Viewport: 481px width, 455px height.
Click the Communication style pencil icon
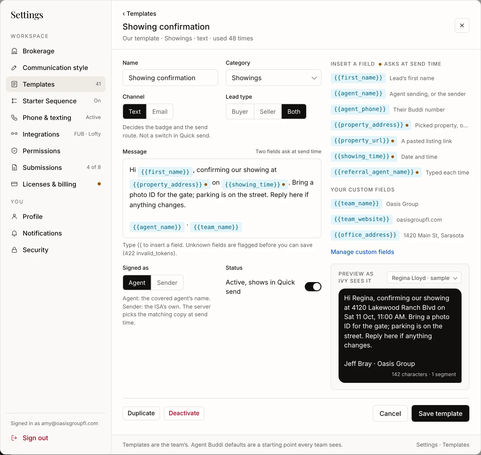pyautogui.click(x=14, y=68)
